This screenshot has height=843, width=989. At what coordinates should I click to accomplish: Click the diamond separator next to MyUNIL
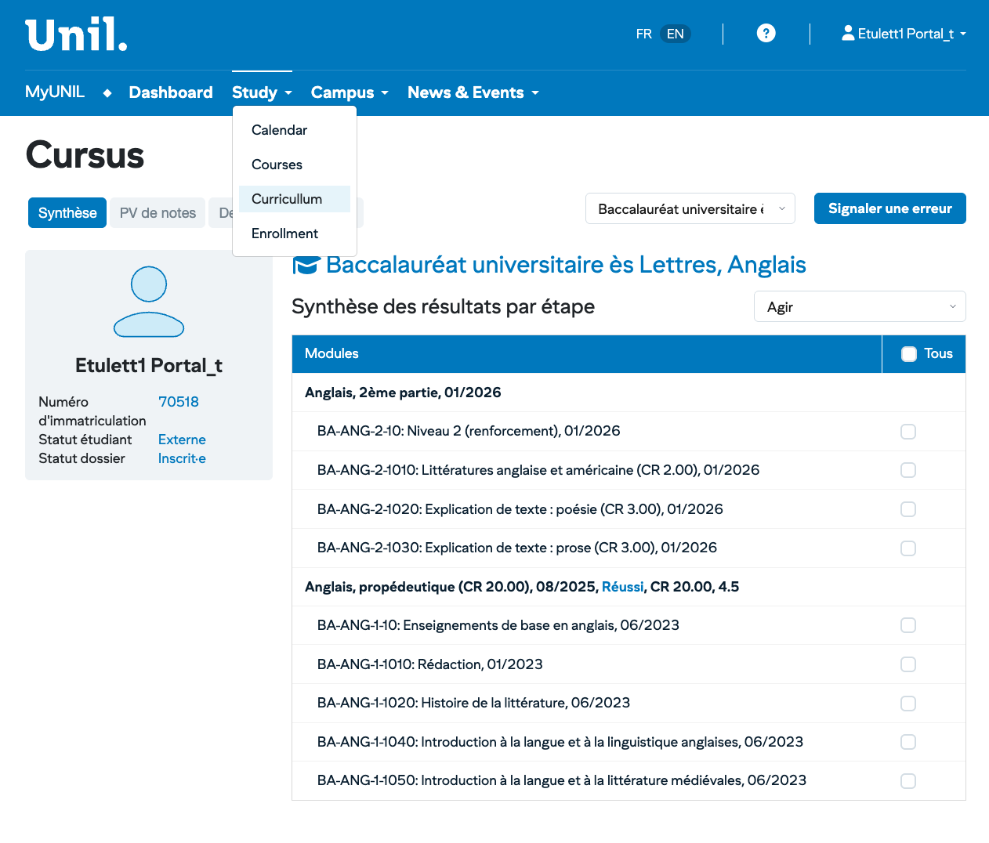[x=107, y=93]
